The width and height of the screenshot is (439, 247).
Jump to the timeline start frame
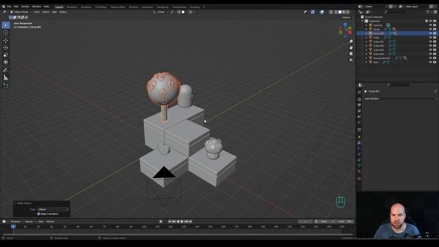[169, 222]
